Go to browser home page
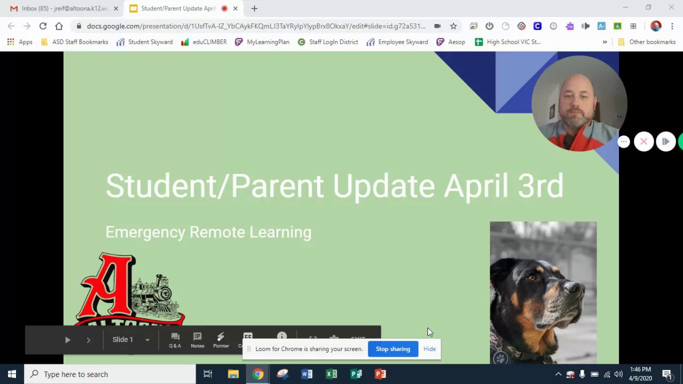Image resolution: width=683 pixels, height=384 pixels. click(x=59, y=26)
